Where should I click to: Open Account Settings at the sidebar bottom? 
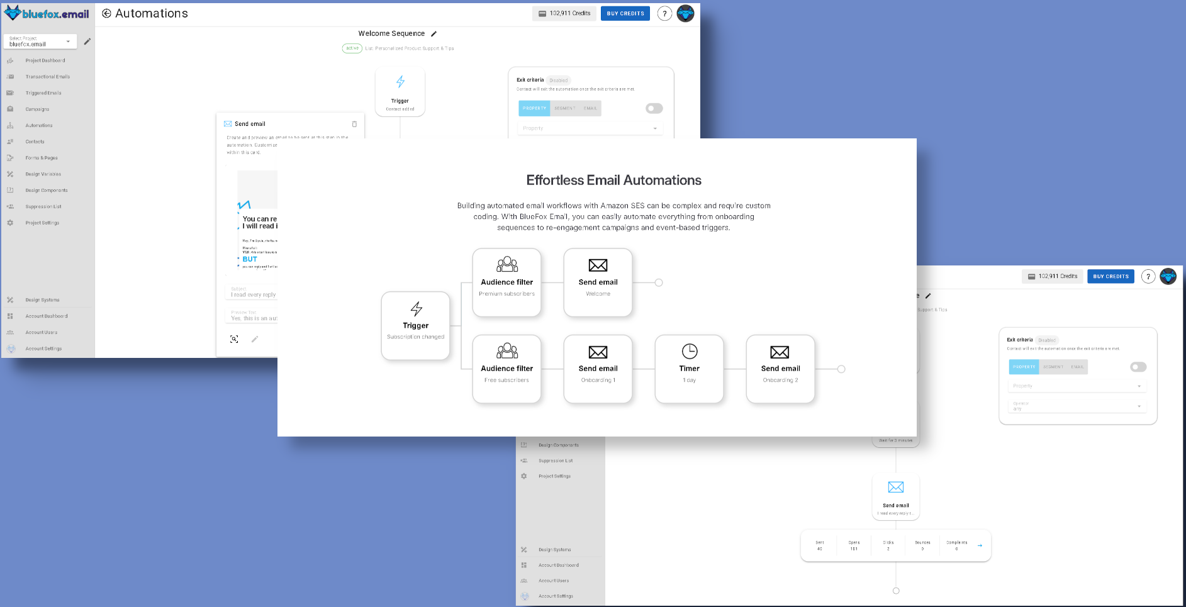click(x=42, y=348)
